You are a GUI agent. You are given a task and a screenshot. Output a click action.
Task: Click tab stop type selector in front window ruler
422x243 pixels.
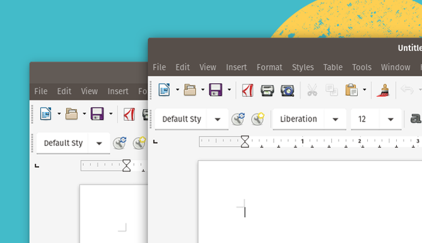tap(155, 142)
